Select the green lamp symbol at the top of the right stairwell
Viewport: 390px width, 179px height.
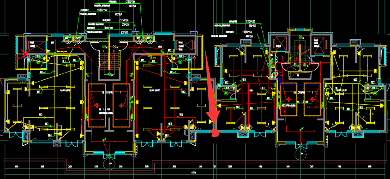(300, 37)
